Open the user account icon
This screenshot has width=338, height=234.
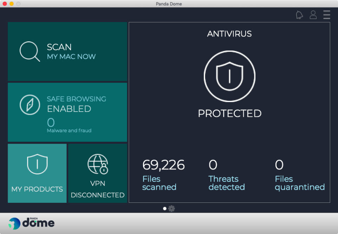click(x=313, y=15)
